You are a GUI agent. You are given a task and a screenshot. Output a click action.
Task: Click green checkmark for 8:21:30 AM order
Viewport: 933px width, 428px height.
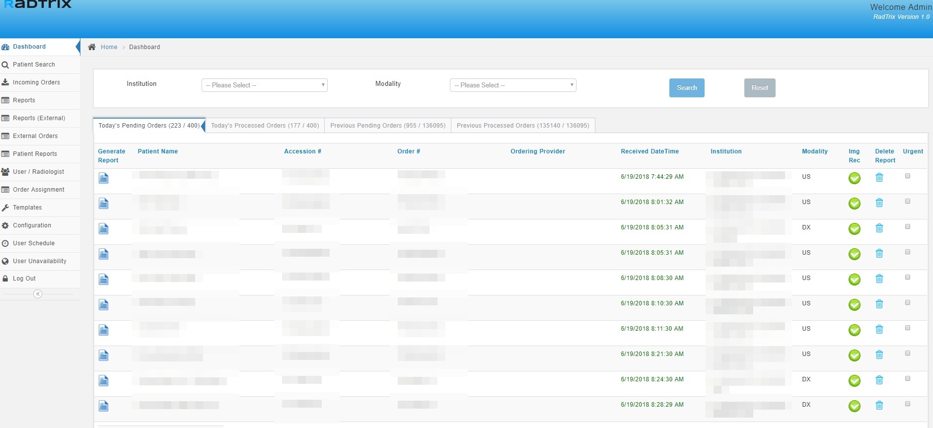coord(854,356)
